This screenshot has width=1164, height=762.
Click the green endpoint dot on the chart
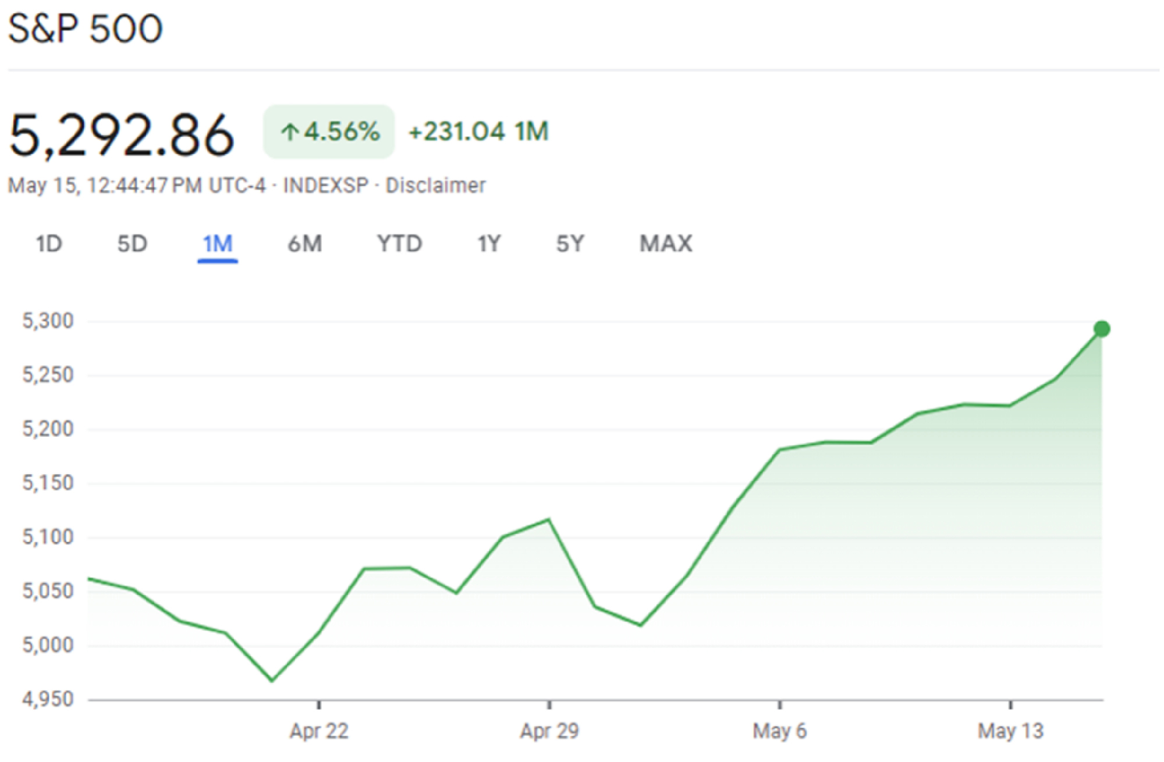click(1102, 329)
